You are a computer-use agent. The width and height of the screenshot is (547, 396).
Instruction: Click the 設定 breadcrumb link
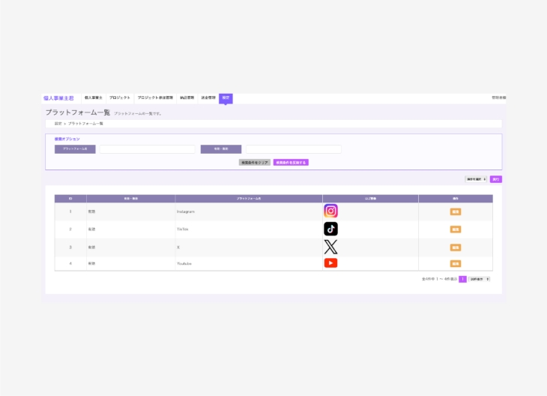point(58,124)
